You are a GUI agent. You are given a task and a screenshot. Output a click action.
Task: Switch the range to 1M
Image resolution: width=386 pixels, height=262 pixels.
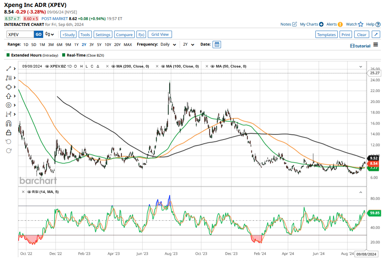(x=42, y=45)
